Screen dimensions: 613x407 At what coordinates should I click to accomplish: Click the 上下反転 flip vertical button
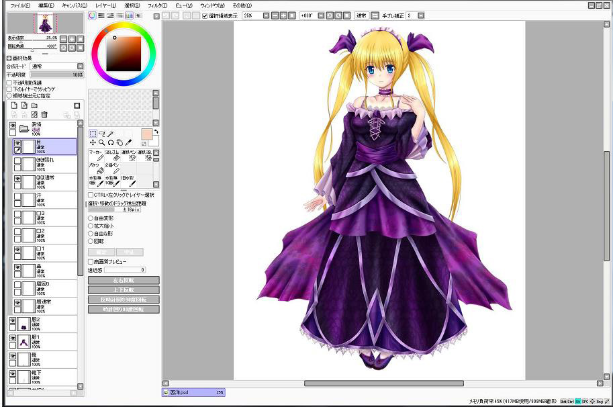pyautogui.click(x=124, y=289)
